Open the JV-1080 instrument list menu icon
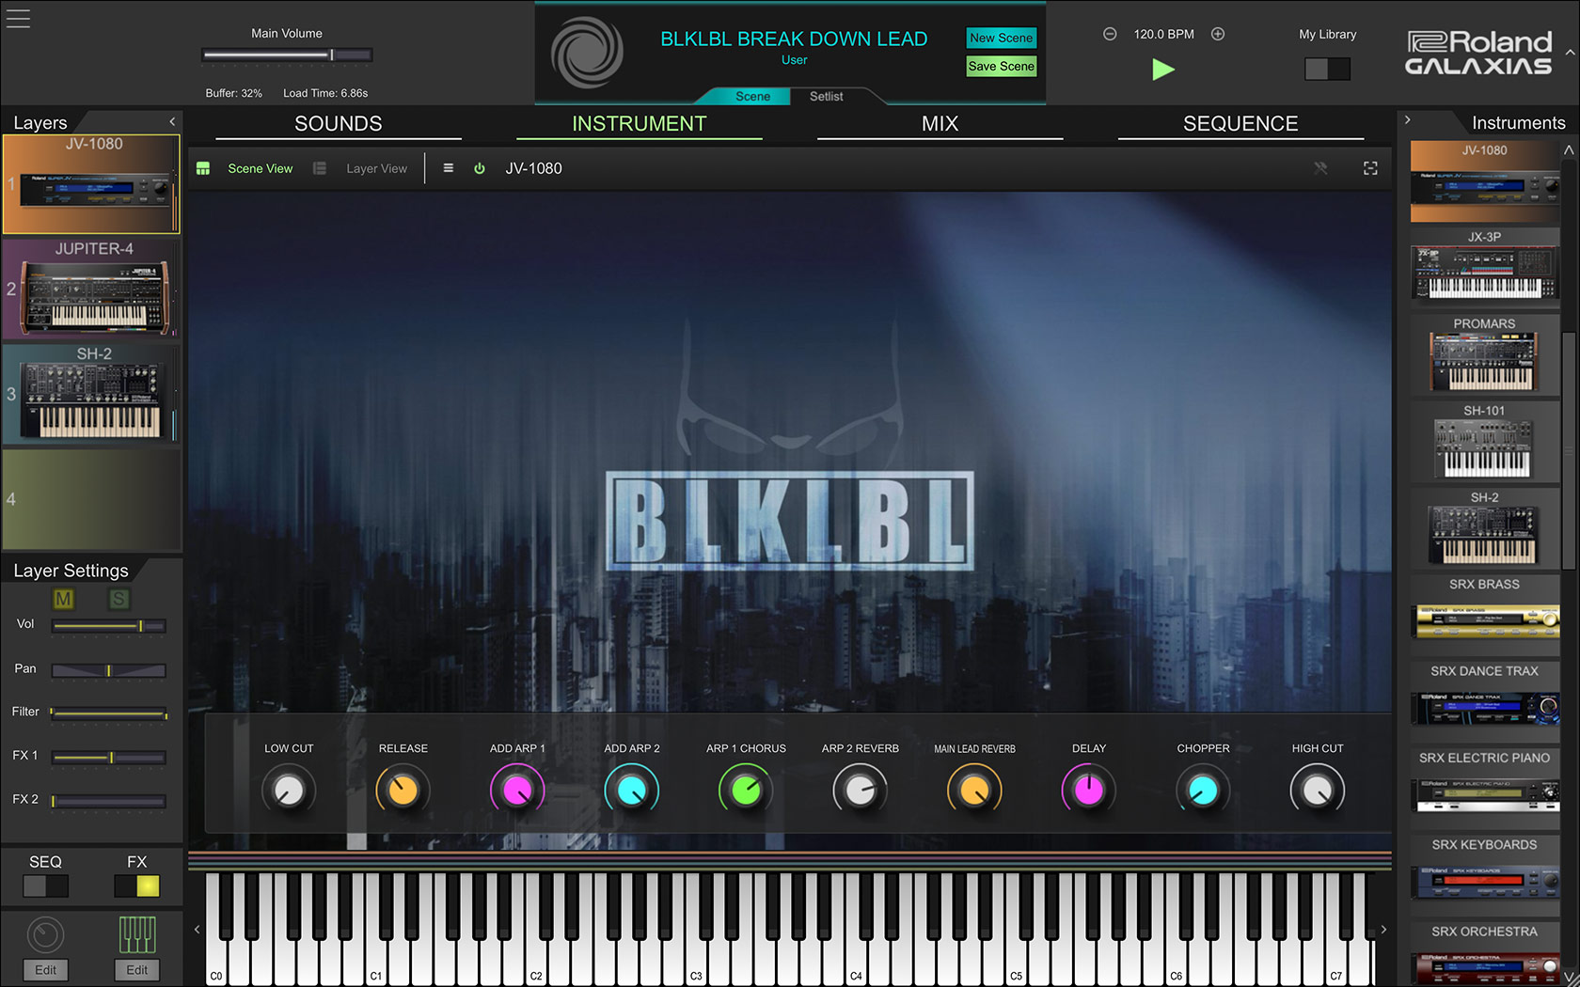This screenshot has width=1580, height=987. point(449,168)
